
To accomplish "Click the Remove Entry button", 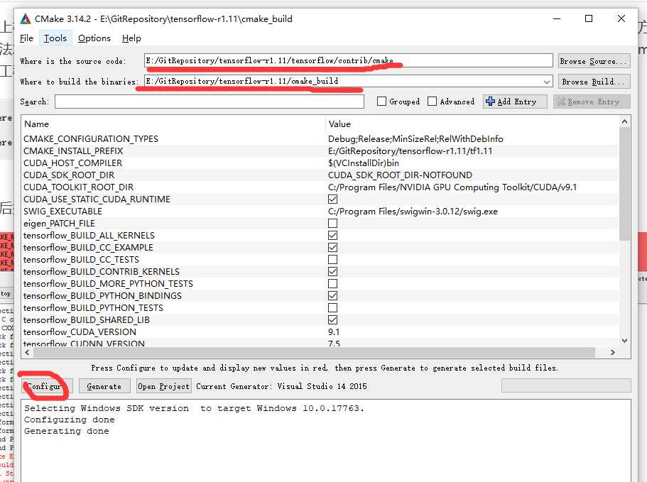I will pos(592,102).
